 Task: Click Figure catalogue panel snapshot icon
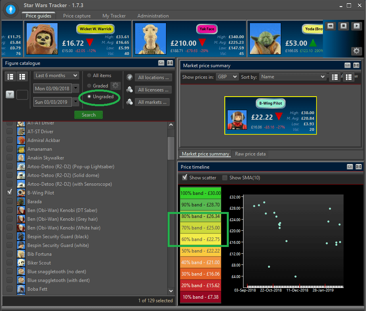pos(161,63)
